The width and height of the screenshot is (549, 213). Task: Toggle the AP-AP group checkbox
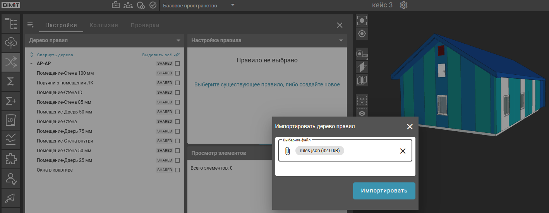click(177, 64)
